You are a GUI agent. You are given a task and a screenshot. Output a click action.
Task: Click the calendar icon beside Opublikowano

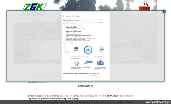(x=28, y=82)
